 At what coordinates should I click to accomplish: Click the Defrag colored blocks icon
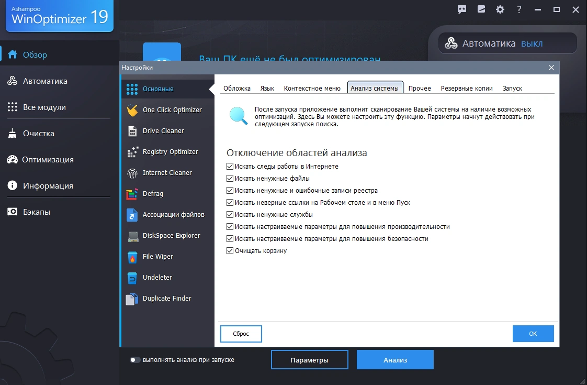tap(132, 194)
